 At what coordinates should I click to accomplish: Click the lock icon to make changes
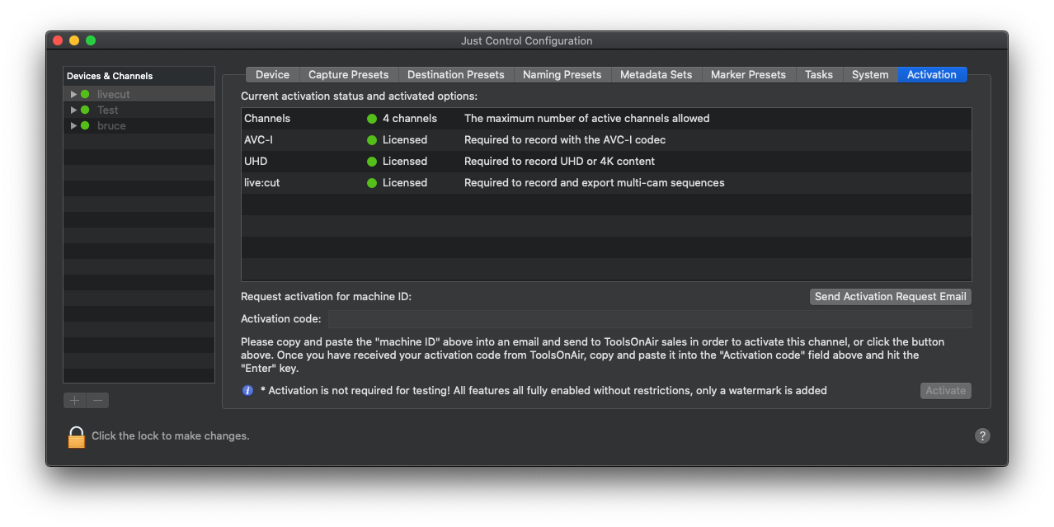coord(77,436)
